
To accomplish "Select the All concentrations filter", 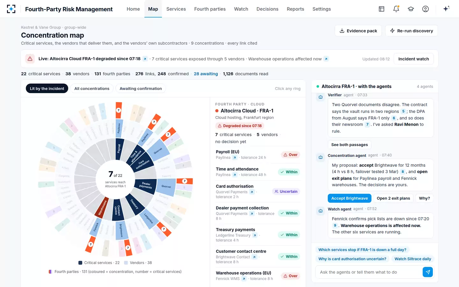I will point(92,89).
